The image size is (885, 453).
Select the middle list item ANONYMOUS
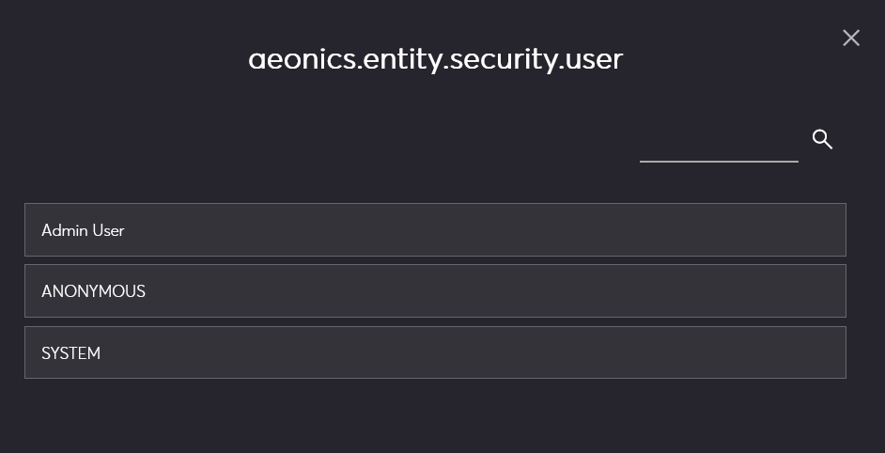point(435,291)
